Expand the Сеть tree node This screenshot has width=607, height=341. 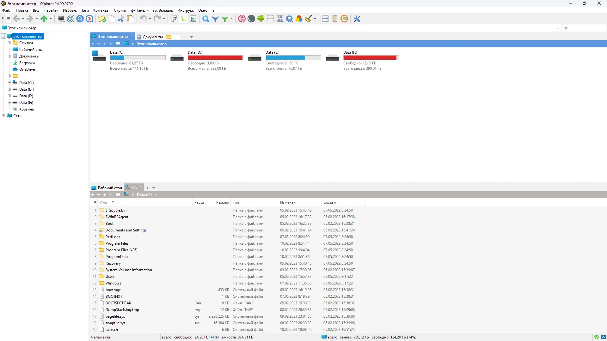[x=3, y=116]
